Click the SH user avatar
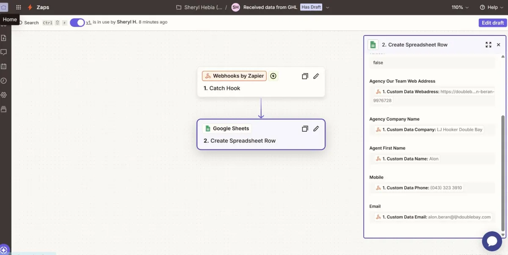508x255 pixels. [x=235, y=7]
